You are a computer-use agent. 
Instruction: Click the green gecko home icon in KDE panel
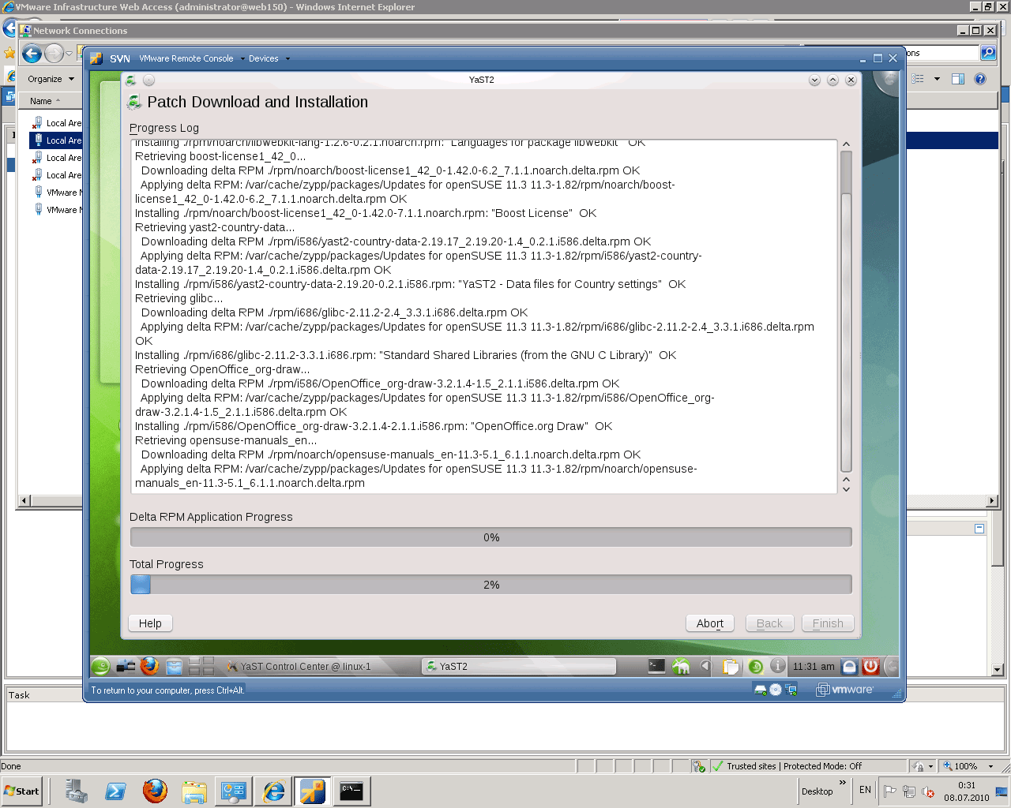click(681, 666)
